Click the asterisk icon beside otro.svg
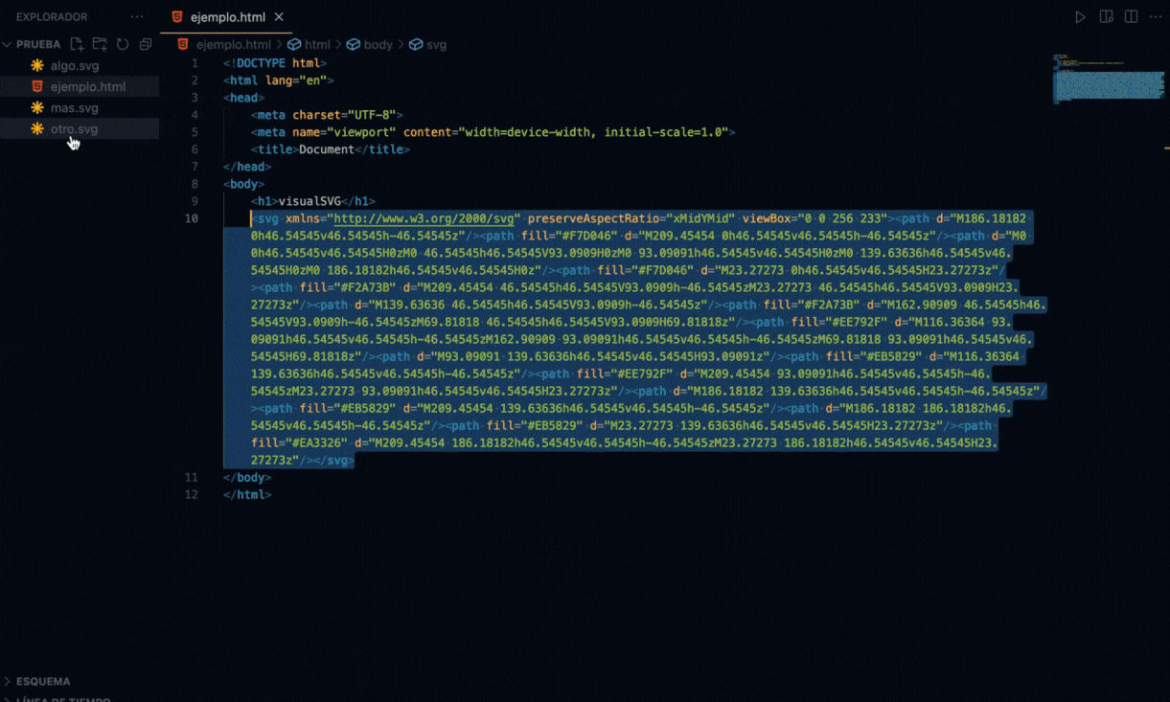Screen dimensions: 1170x702 [x=37, y=129]
